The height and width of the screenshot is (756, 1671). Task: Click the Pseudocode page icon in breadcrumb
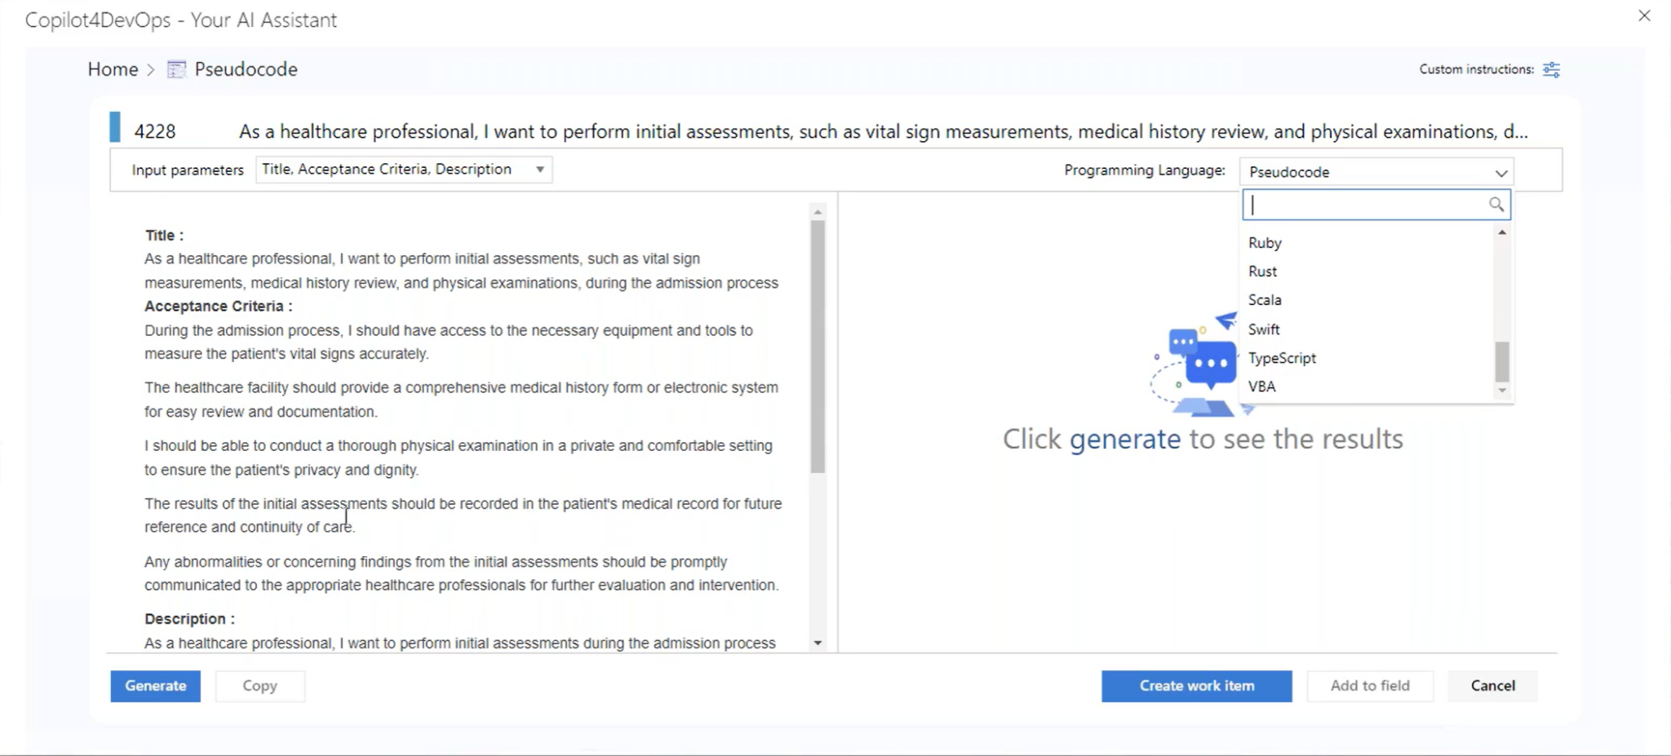tap(176, 69)
